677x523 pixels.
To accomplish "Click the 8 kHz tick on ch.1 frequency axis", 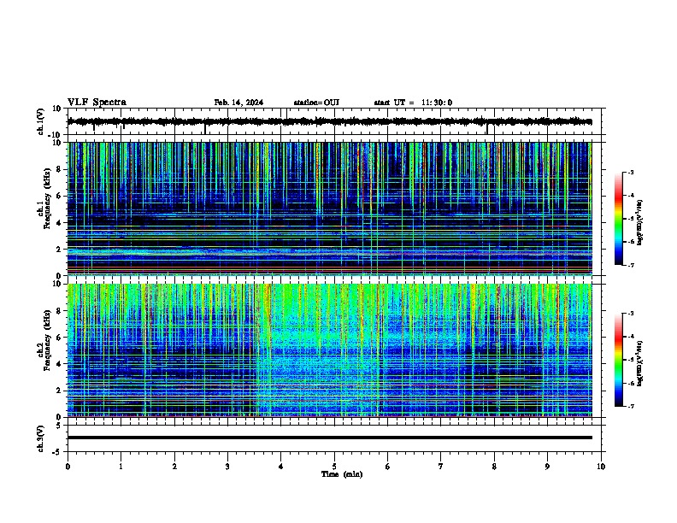I will [x=59, y=169].
